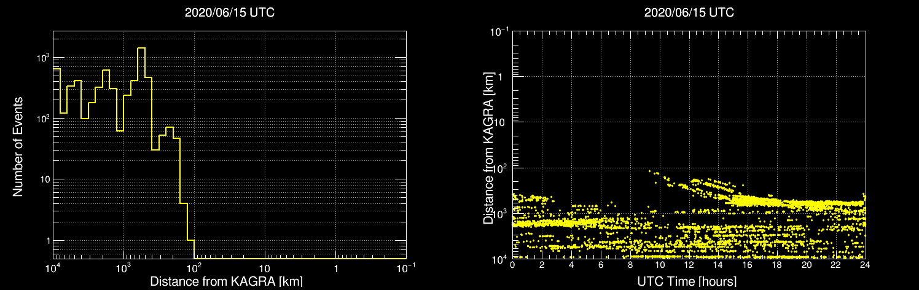Click hour '16' on the UTC time axis
This screenshot has width=919, height=290.
(748, 264)
